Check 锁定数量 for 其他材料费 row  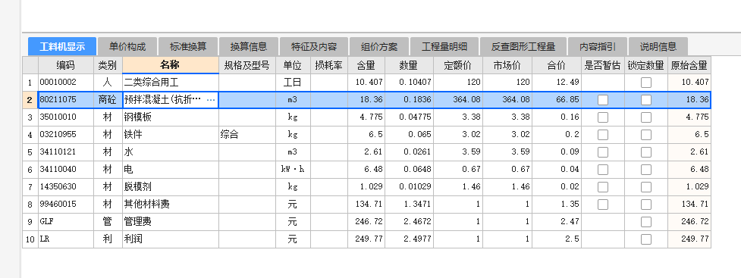coord(646,205)
